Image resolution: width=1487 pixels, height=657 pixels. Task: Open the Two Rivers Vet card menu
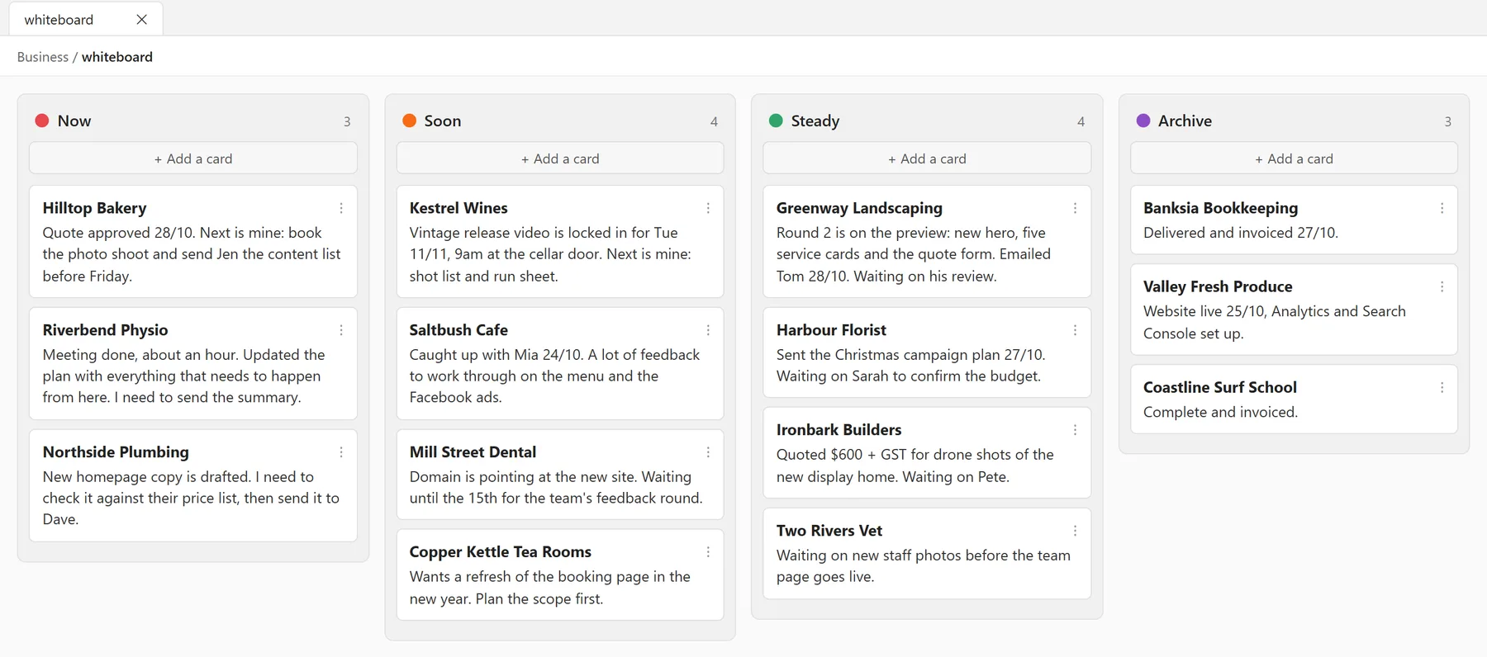click(1075, 531)
